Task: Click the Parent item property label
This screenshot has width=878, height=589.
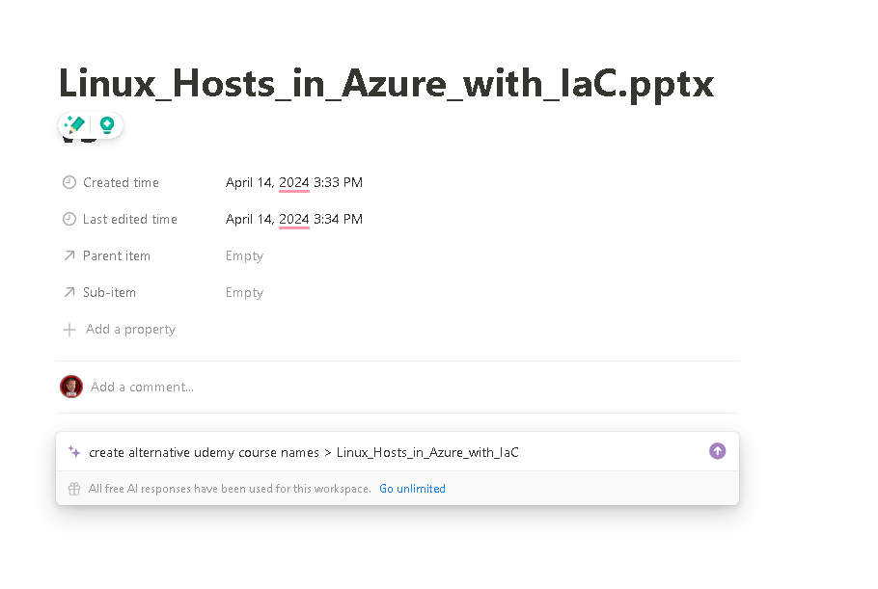Action: click(x=117, y=255)
